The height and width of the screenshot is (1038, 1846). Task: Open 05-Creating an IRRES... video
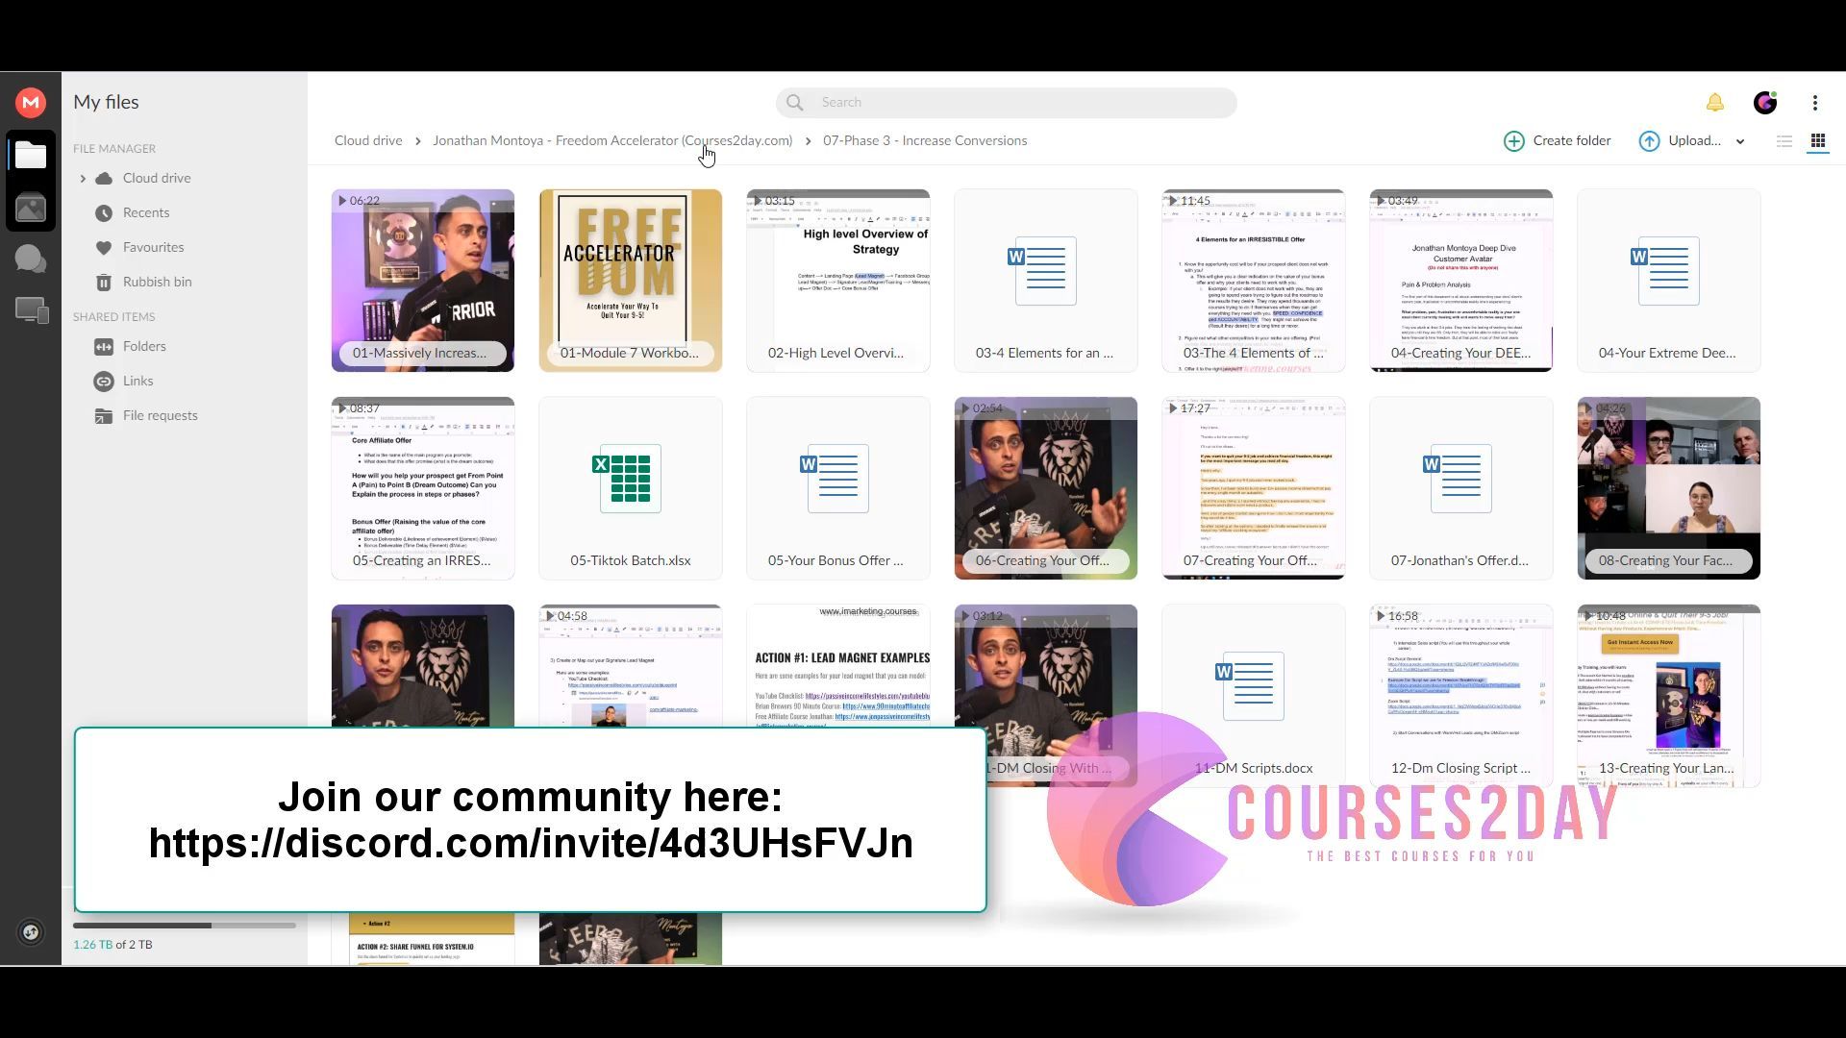[x=423, y=488]
